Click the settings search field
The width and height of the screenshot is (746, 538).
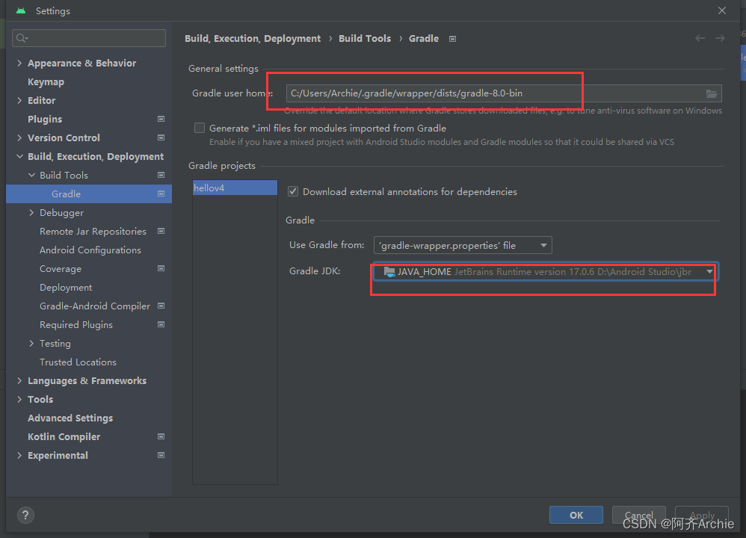[x=89, y=38]
